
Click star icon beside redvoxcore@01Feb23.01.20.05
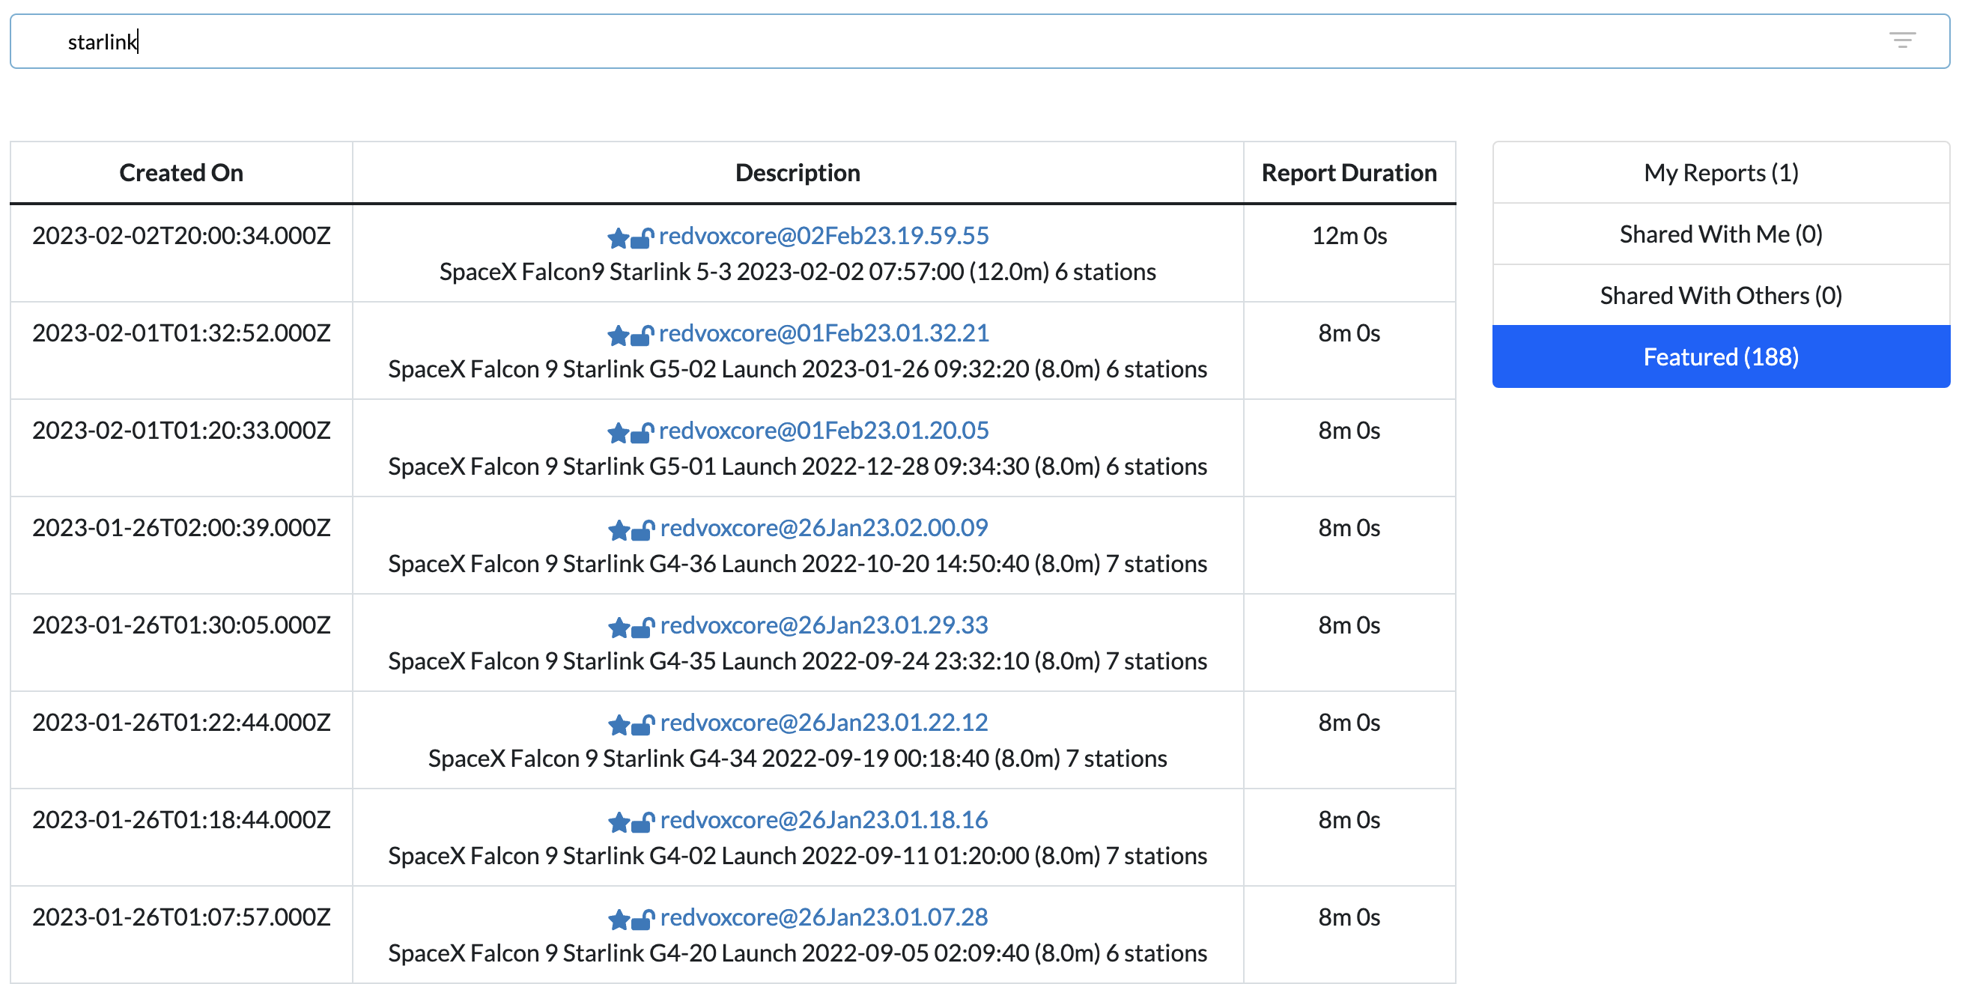618,434
